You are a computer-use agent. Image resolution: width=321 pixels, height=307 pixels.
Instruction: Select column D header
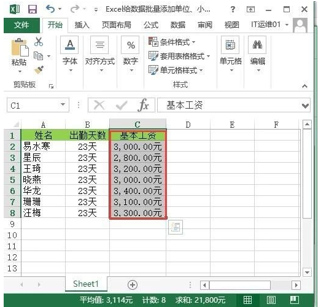click(188, 125)
